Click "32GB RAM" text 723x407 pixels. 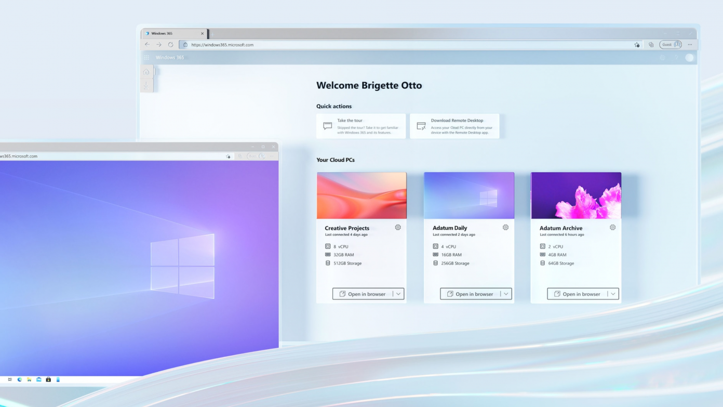point(344,255)
